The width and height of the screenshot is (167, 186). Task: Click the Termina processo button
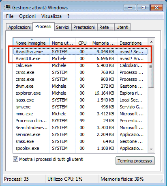pos(135,161)
